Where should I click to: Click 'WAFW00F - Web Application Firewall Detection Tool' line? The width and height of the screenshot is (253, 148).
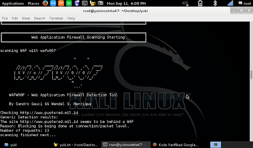(63, 95)
